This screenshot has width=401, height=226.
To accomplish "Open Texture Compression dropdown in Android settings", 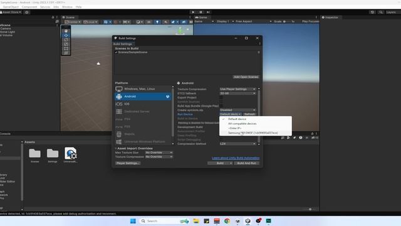I will point(237,89).
